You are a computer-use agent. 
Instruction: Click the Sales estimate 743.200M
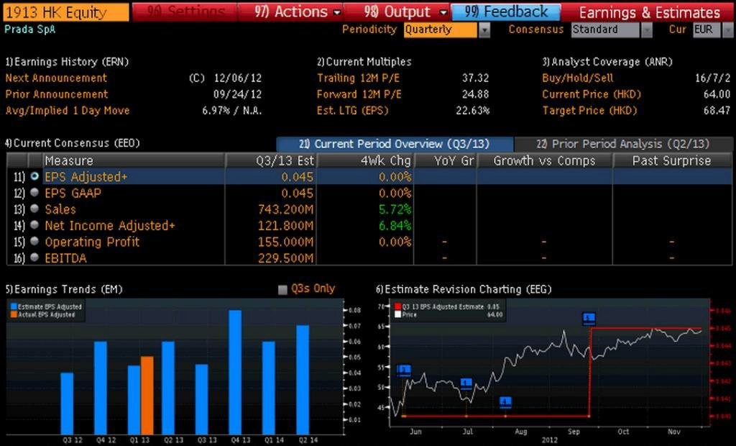click(285, 209)
